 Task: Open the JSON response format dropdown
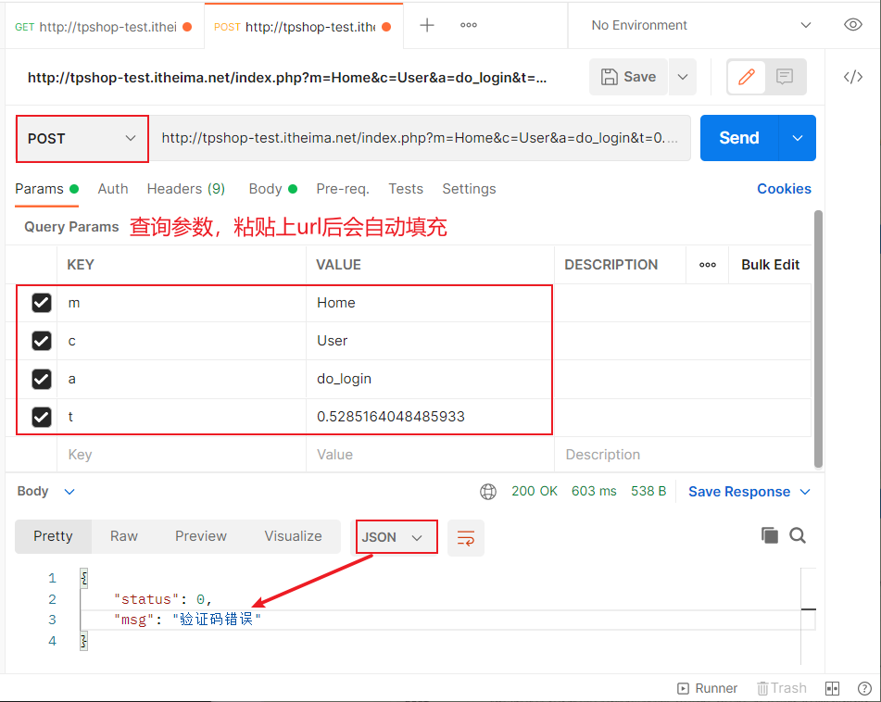(x=396, y=537)
